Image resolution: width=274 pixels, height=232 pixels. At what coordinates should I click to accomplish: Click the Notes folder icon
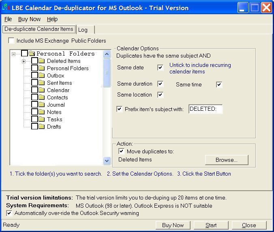[x=42, y=112]
